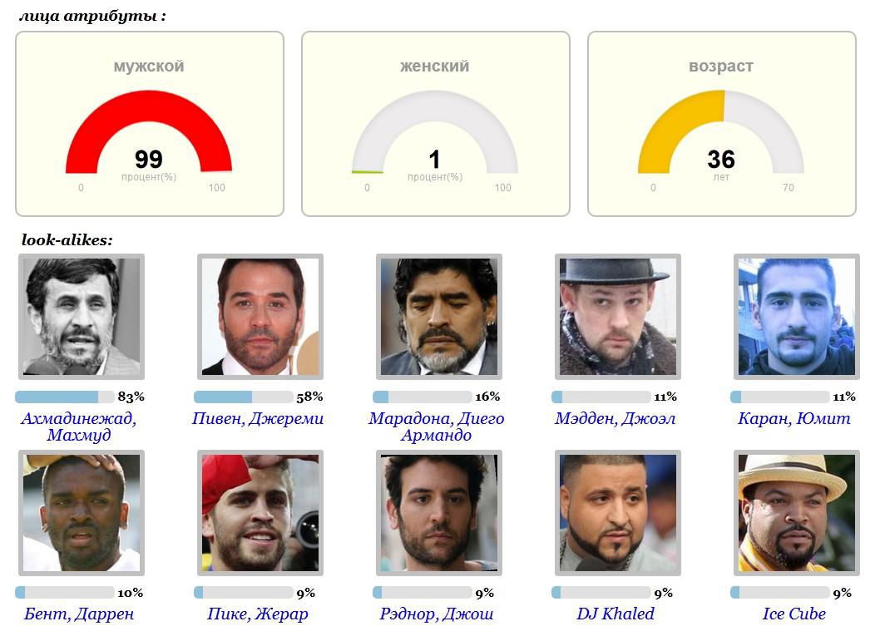Open the Мэдден, Джоэл link
Screen dimensions: 880x636
point(616,418)
